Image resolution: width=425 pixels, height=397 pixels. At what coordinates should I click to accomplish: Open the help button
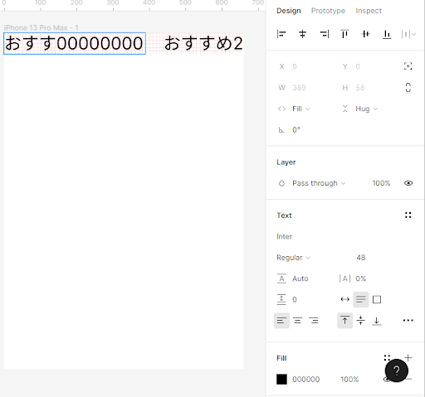pos(397,370)
